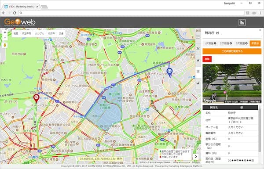
Task: Switch map to 地図 view
Action: pos(16,33)
